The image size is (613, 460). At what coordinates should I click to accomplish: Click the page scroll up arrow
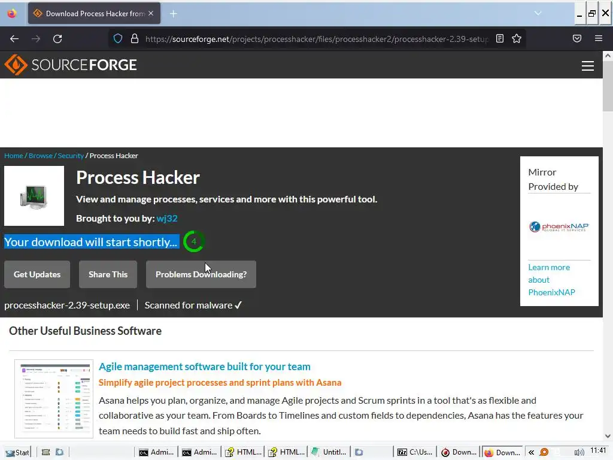[x=608, y=56]
